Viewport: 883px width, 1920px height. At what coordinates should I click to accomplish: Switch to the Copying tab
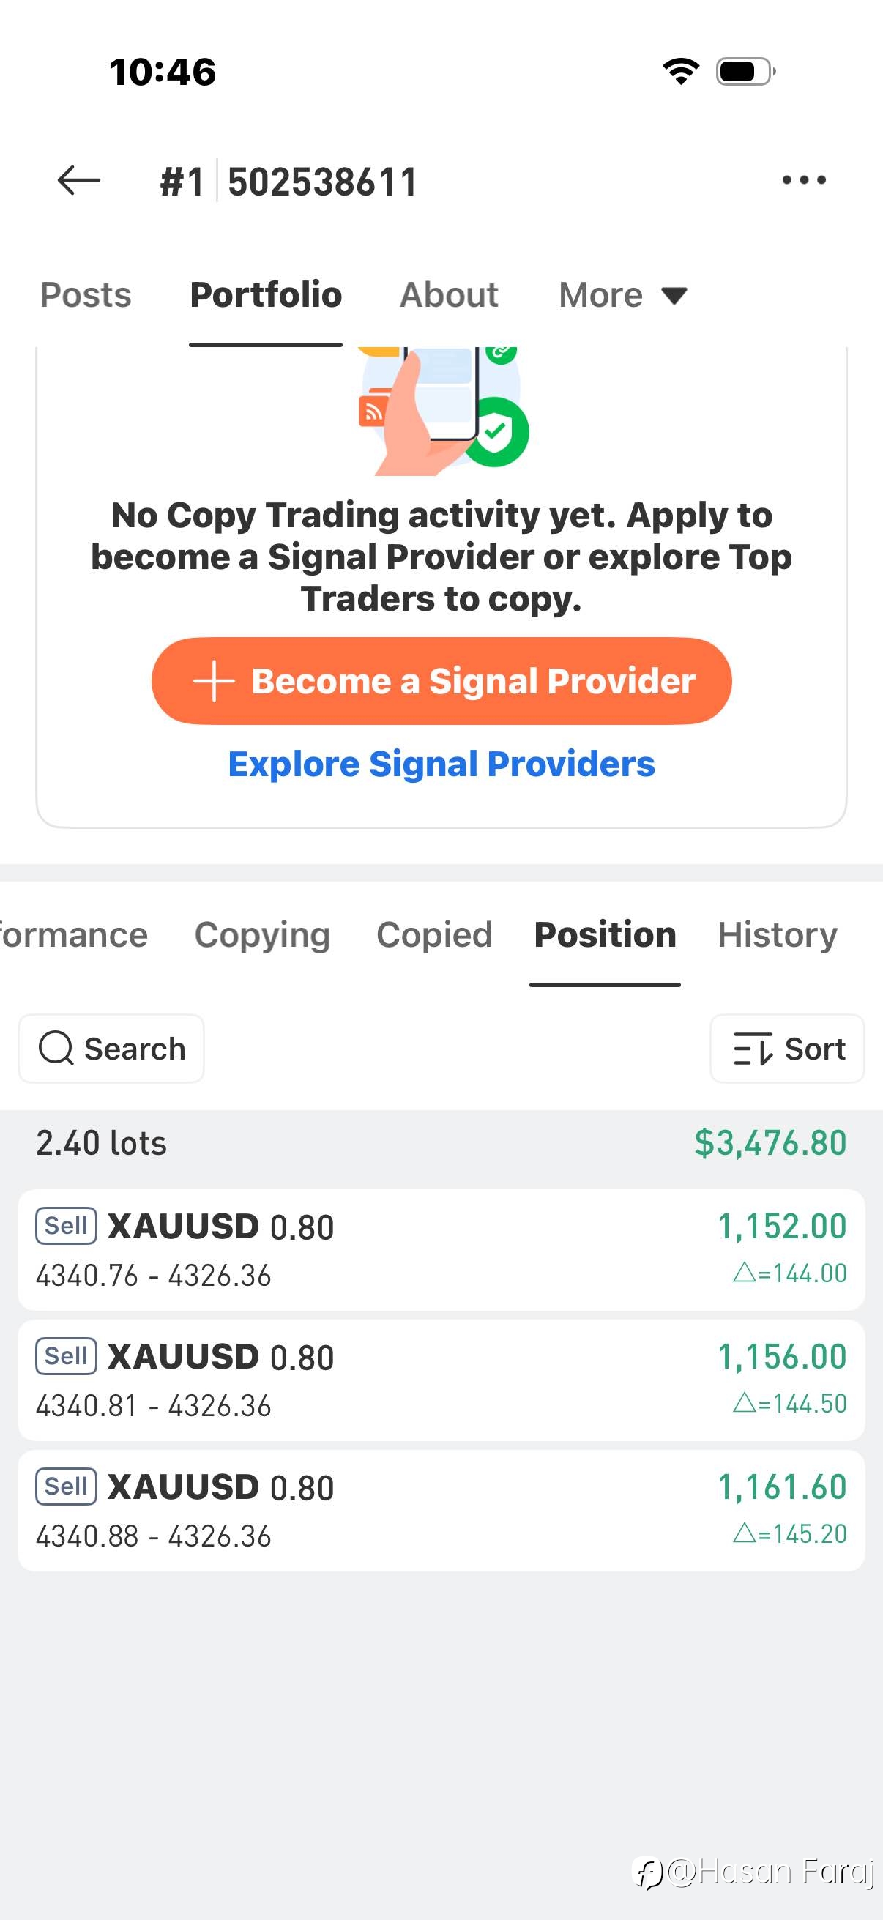[x=261, y=934]
